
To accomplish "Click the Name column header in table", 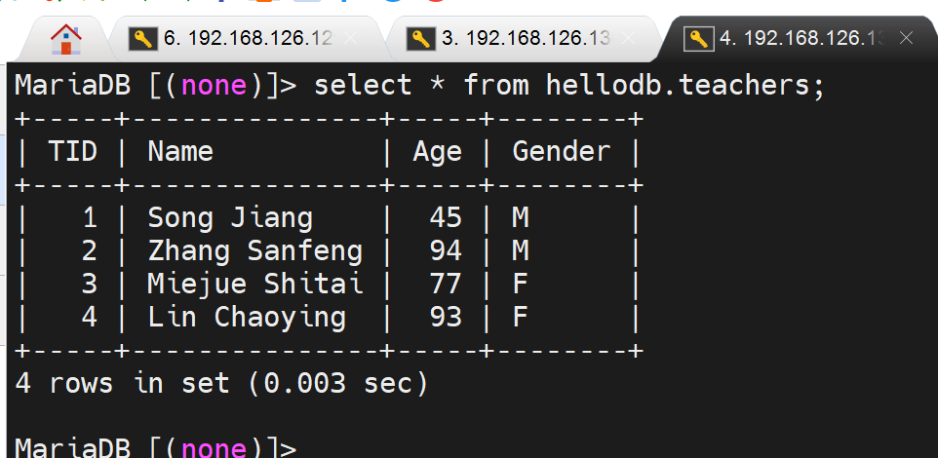I will 180,151.
